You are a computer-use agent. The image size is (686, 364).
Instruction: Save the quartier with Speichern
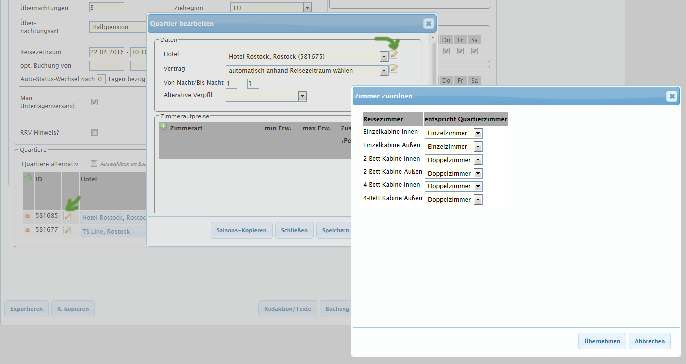point(335,230)
